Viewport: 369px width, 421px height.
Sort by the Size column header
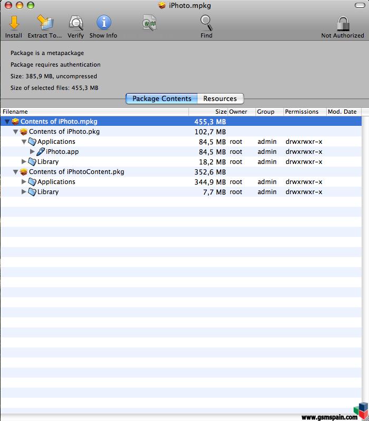pos(208,112)
